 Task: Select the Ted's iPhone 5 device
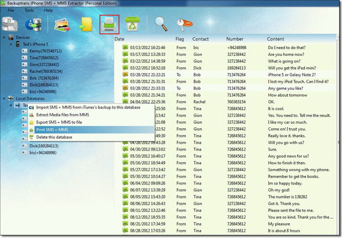pyautogui.click(x=35, y=44)
